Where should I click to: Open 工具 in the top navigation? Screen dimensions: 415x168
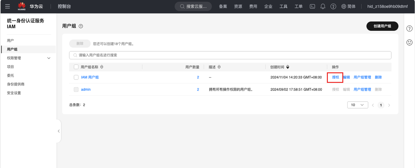(x=283, y=6)
